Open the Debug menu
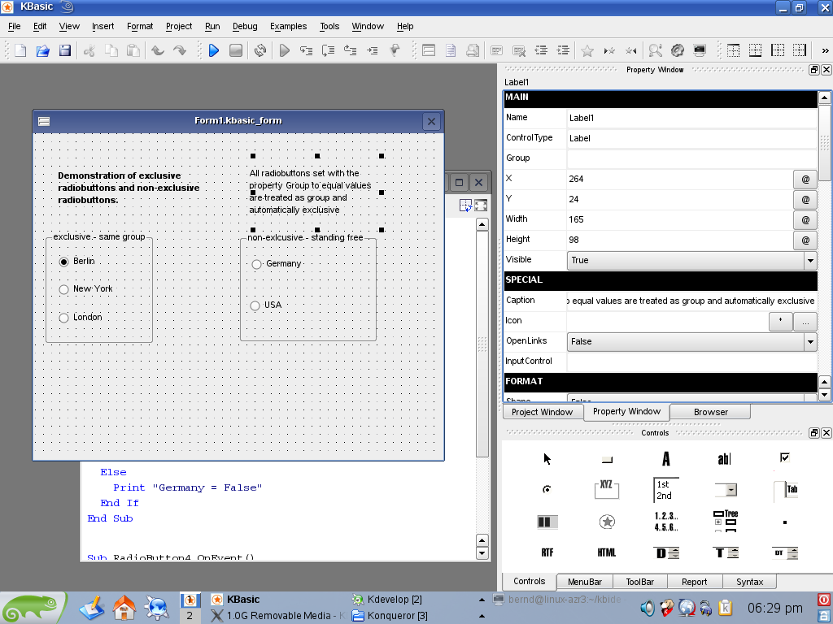The height and width of the screenshot is (624, 833). click(244, 26)
